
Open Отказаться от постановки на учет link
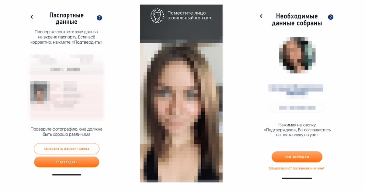(297, 168)
